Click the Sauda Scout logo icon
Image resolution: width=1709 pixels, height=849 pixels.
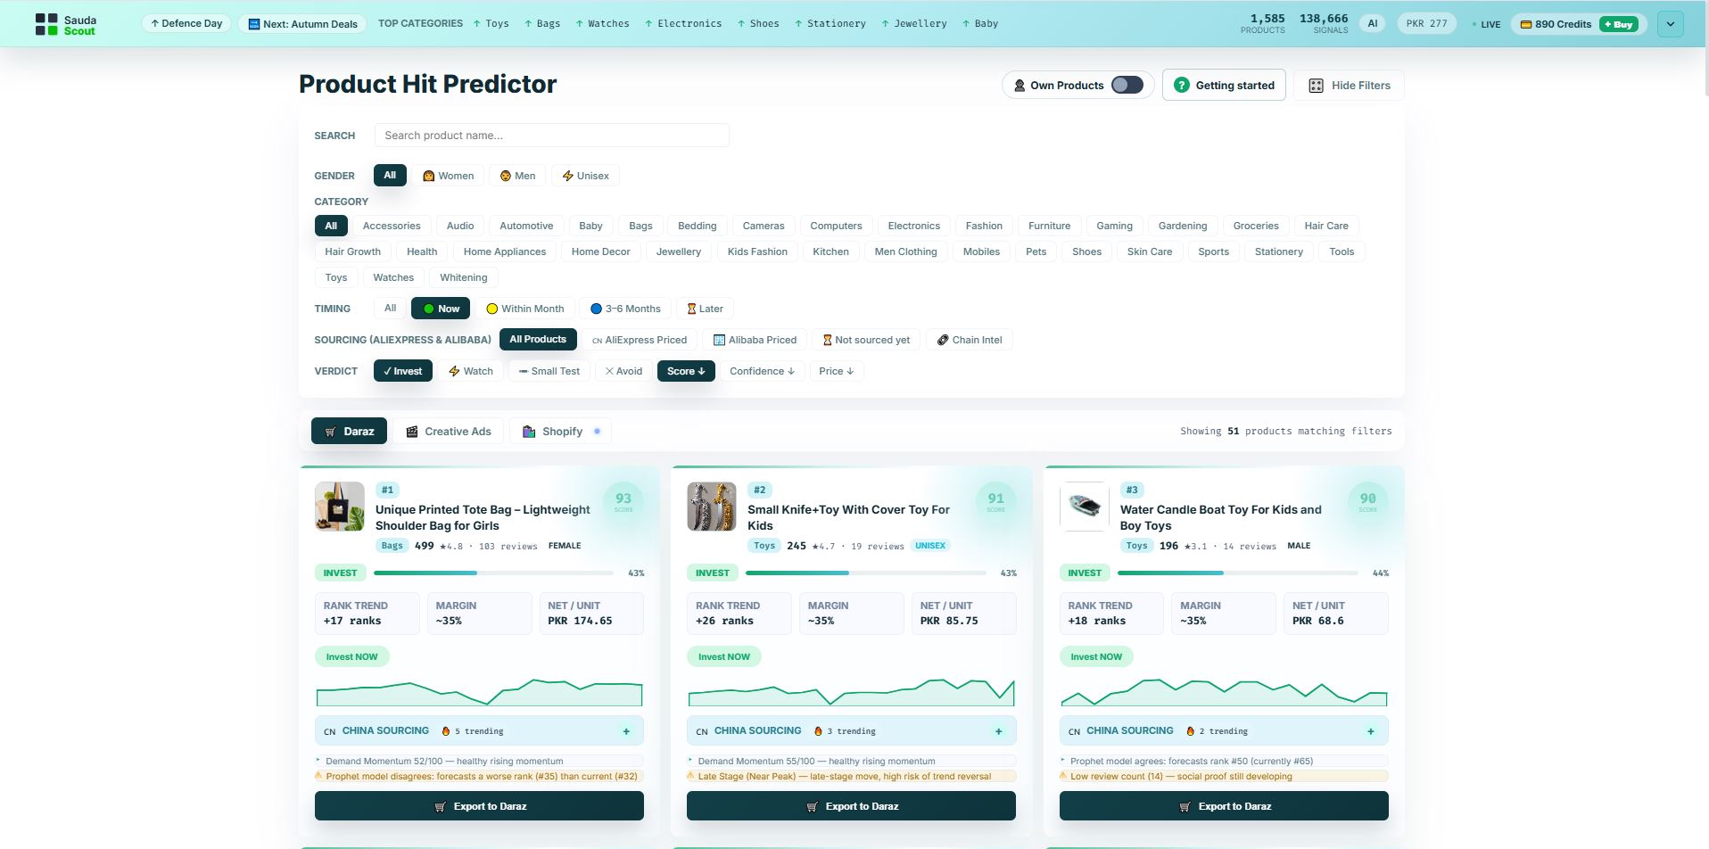coord(46,24)
